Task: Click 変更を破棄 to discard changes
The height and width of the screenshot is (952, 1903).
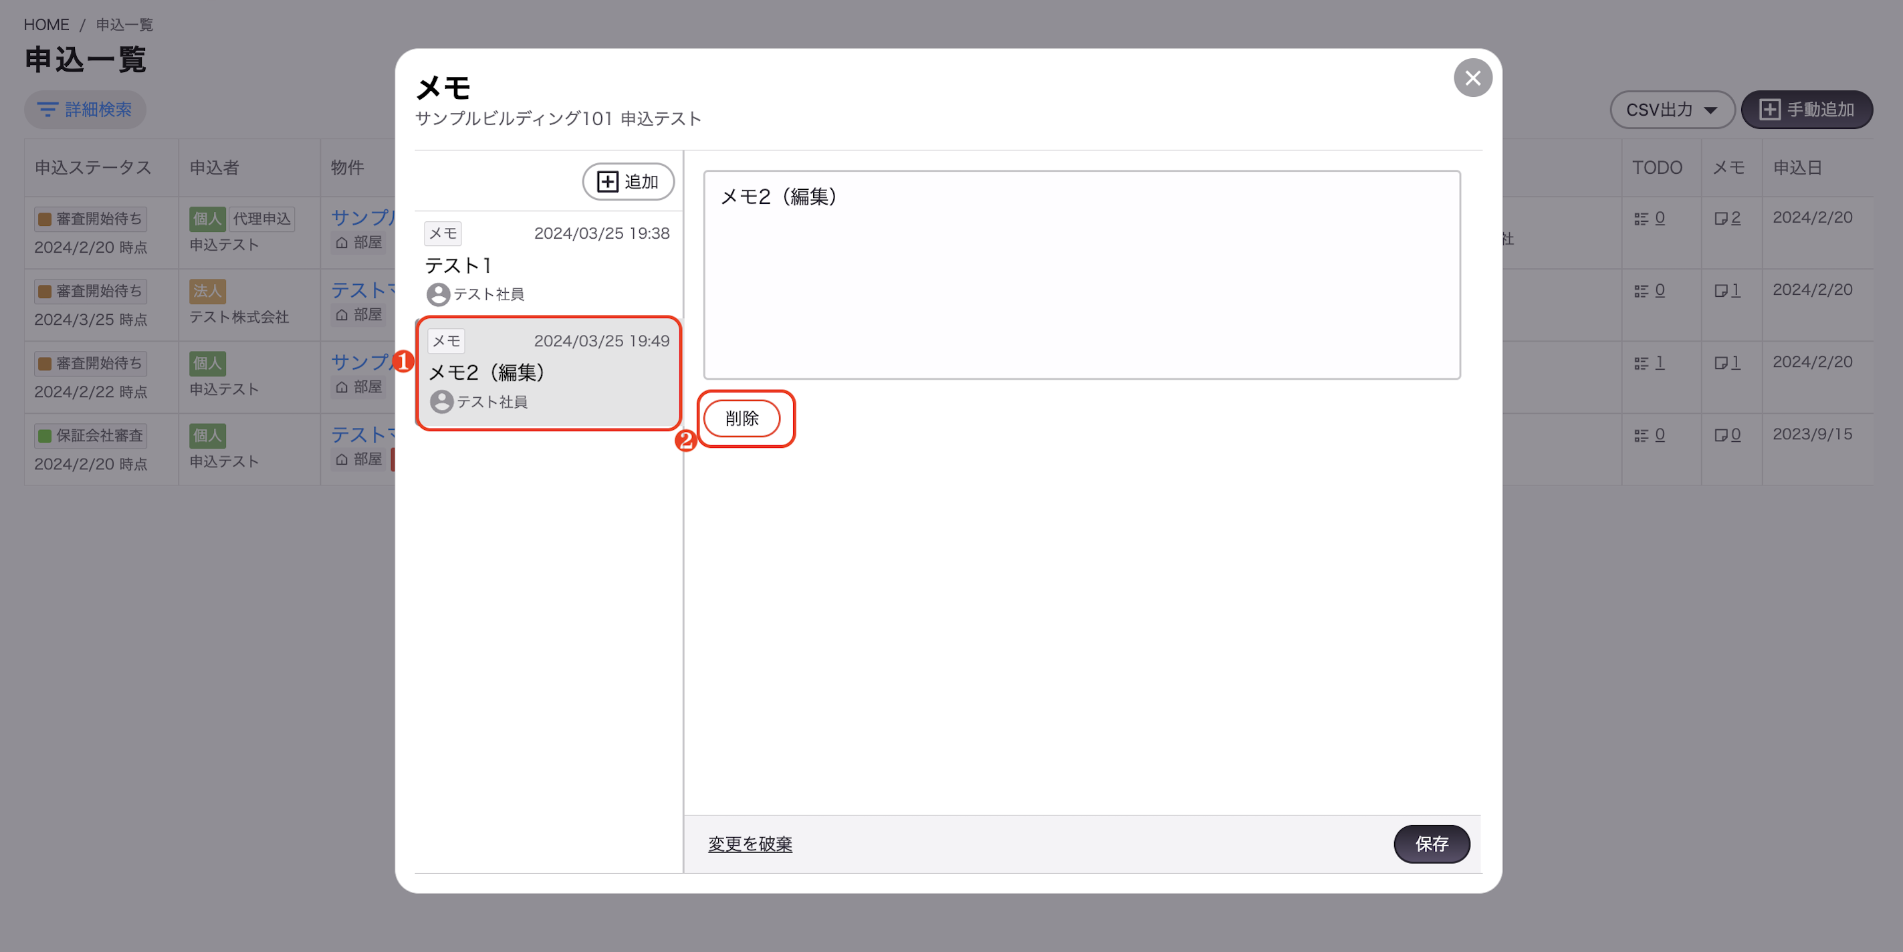Action: click(x=750, y=844)
